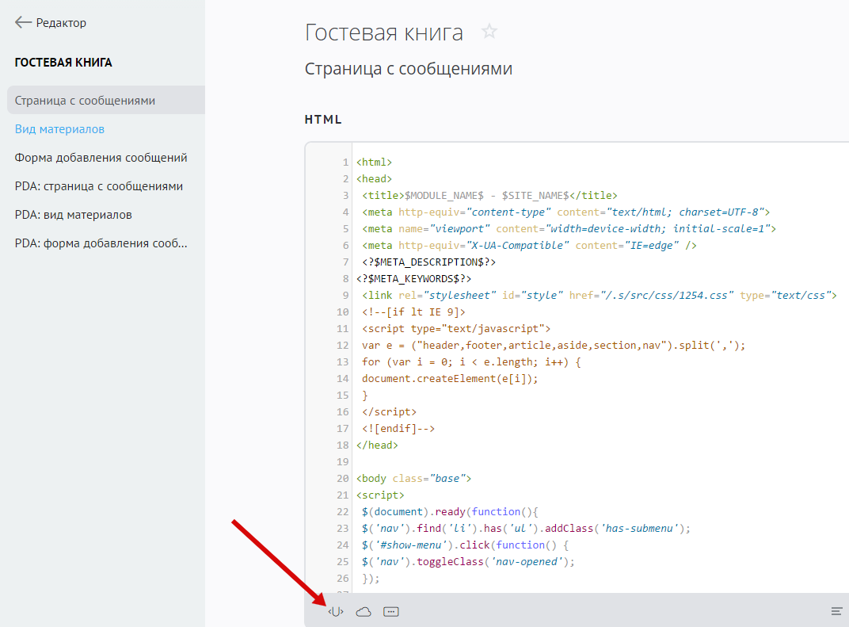Star the Гостевая книга page as favorite

point(489,32)
